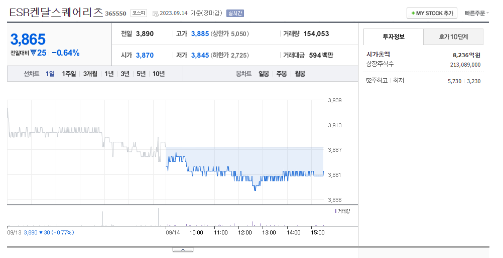Screen dimensions: 503x258
Task: Click the down arrow beside 25
Action: coord(33,53)
